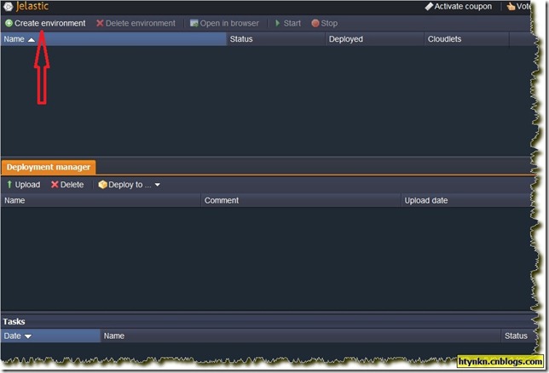Toggle sort arrow on environments Name column
This screenshot has width=549, height=373.
(32, 39)
